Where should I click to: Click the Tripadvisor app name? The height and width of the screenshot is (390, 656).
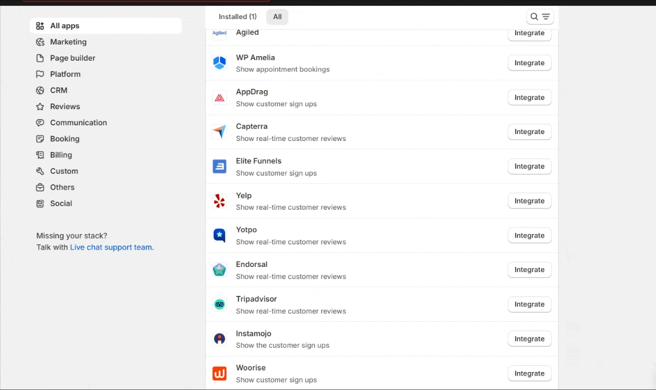[256, 299]
